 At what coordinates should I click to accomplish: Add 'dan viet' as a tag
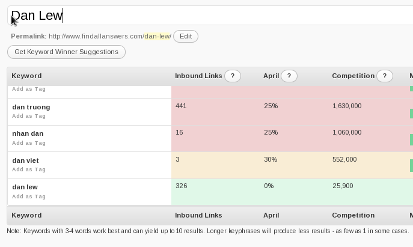point(29,169)
